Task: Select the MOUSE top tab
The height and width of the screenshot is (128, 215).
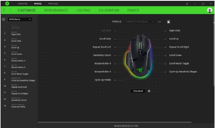Action: [x=38, y=4]
